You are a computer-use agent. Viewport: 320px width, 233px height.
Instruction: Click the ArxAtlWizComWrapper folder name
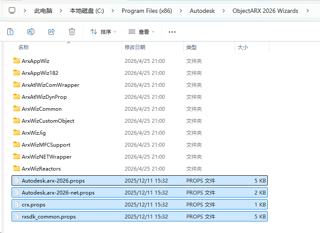tap(51, 85)
